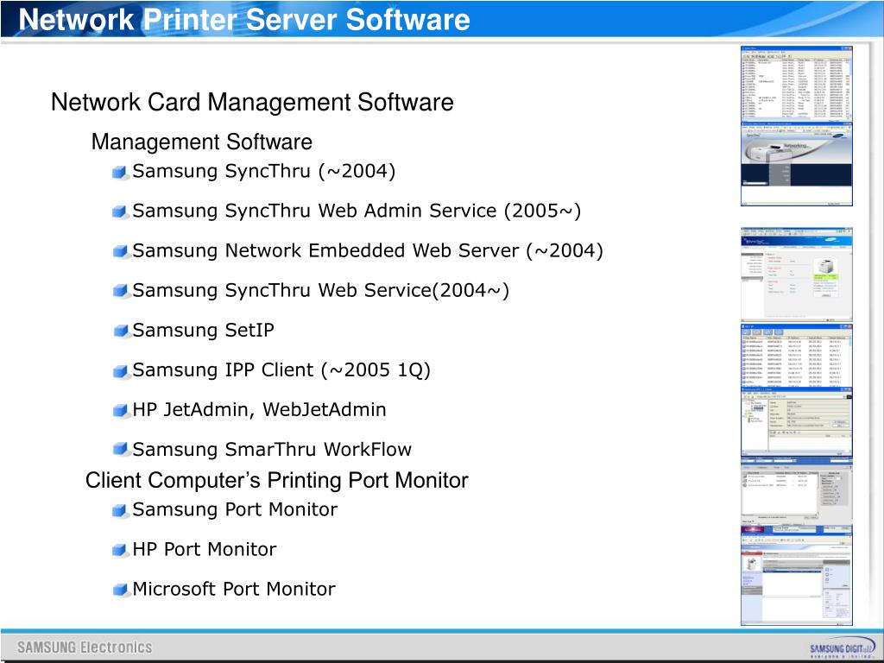Open the top device-list screenshot thumbnail
The width and height of the screenshot is (884, 663).
[797, 85]
